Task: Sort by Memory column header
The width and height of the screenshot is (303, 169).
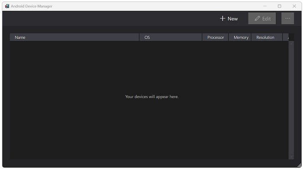Action: pos(240,38)
